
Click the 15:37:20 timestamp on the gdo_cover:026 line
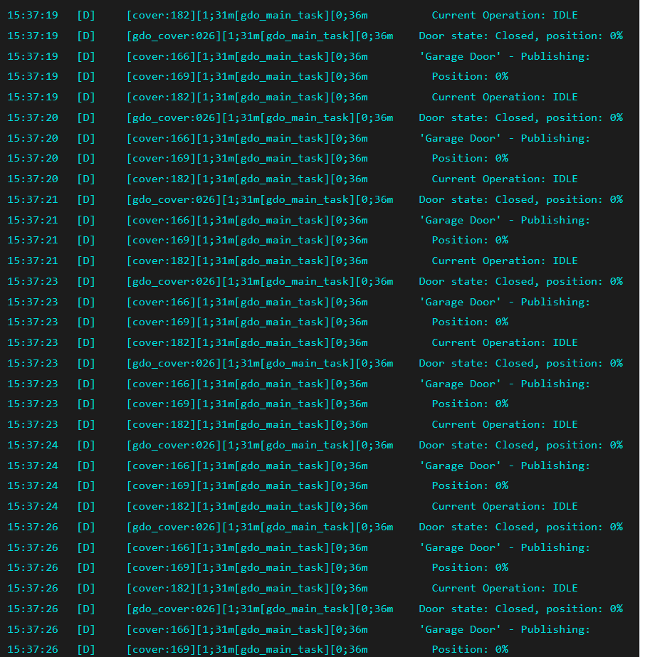(33, 117)
